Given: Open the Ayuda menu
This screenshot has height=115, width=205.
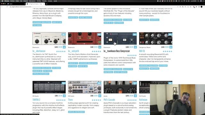Looking at the screenshot, I should coord(55,1).
